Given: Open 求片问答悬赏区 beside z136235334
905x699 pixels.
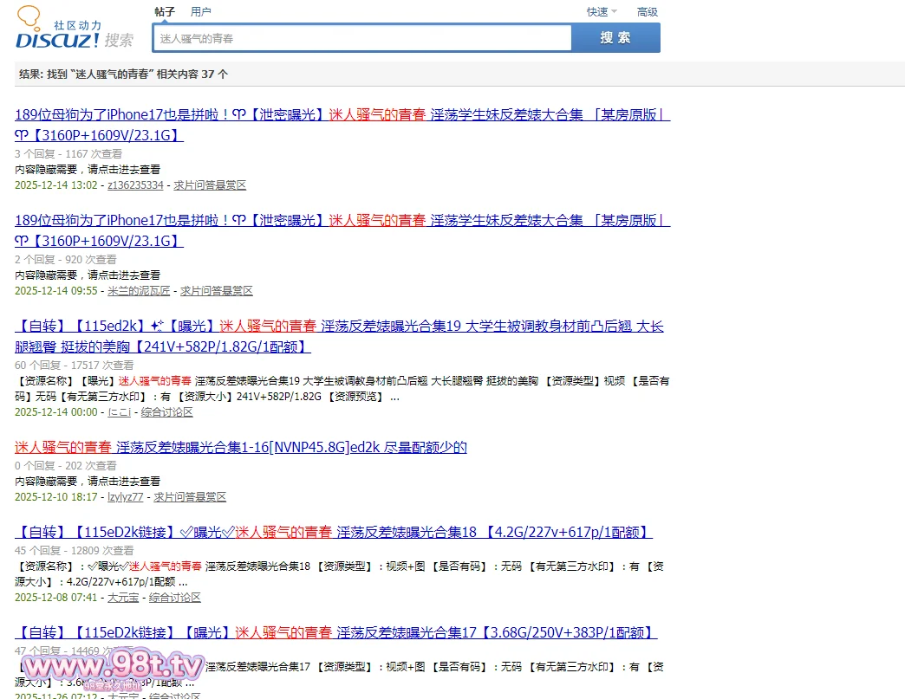Looking at the screenshot, I should [x=210, y=185].
